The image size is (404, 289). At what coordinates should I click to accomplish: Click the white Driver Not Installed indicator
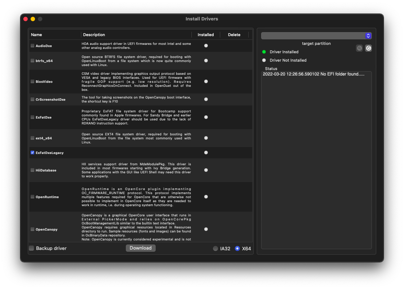tap(264, 60)
